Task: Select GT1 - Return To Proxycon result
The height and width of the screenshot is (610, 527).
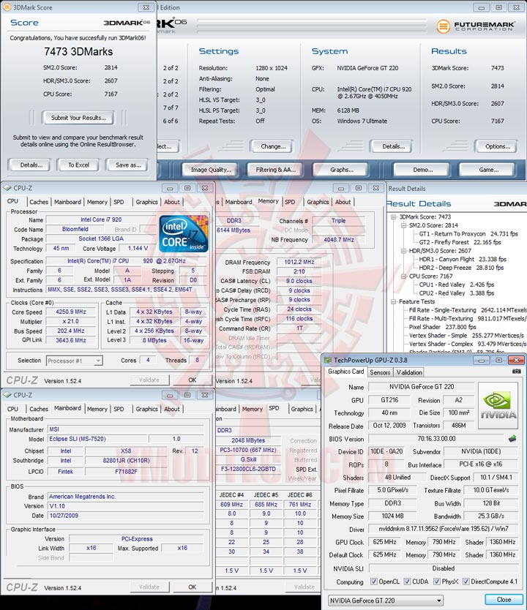Action: (468, 234)
